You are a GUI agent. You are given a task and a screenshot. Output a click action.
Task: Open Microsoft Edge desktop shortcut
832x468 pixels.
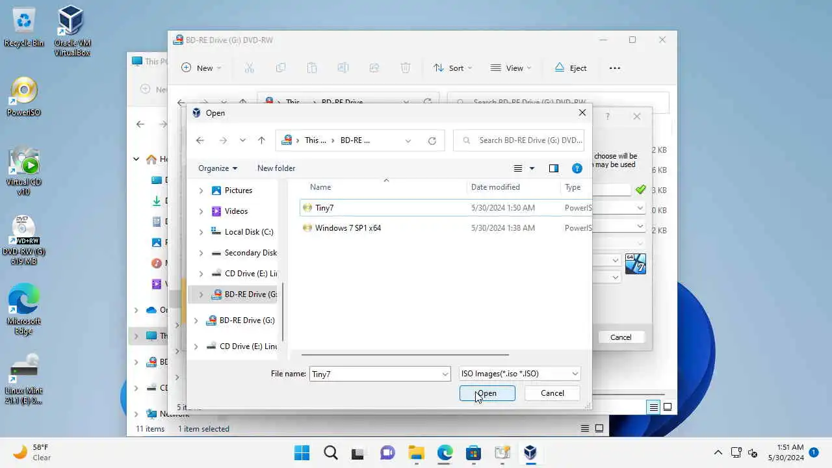[24, 310]
